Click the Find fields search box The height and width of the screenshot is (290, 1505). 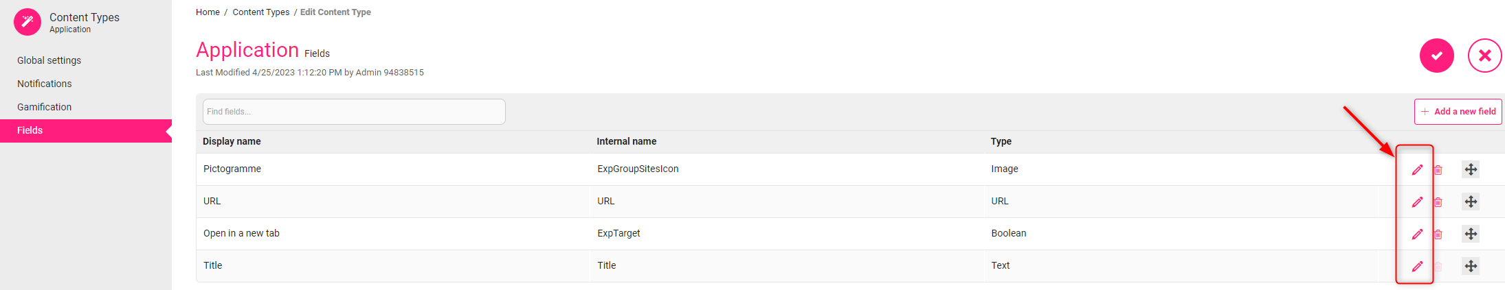click(x=354, y=112)
